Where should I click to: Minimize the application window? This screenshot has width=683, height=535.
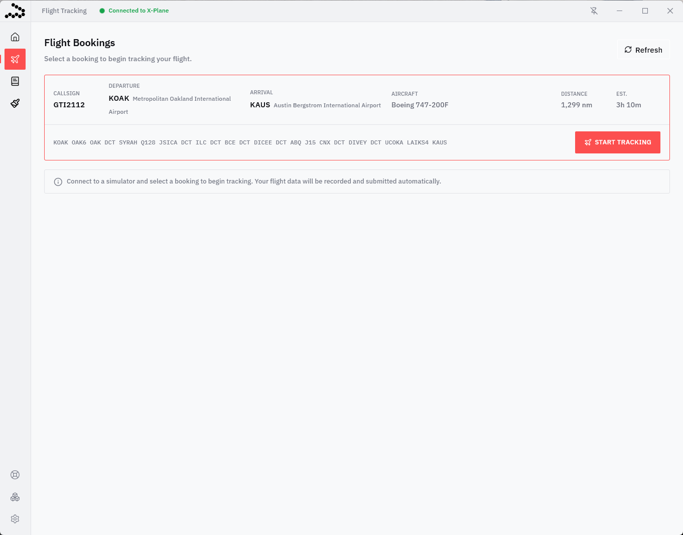click(620, 11)
